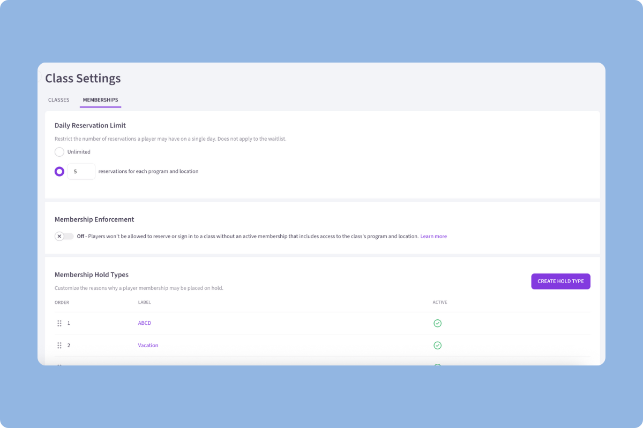
Task: Switch to the CLASSES tab
Action: (58, 100)
